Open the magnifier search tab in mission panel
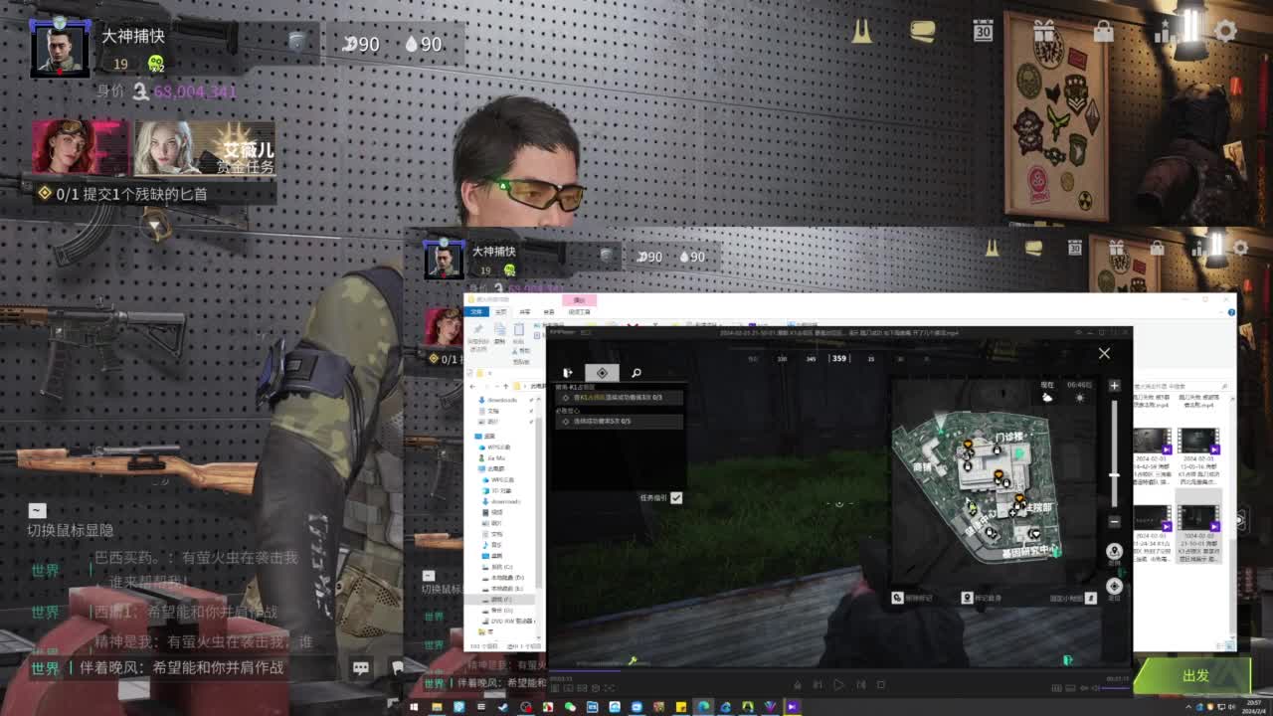This screenshot has height=716, width=1273. point(636,373)
